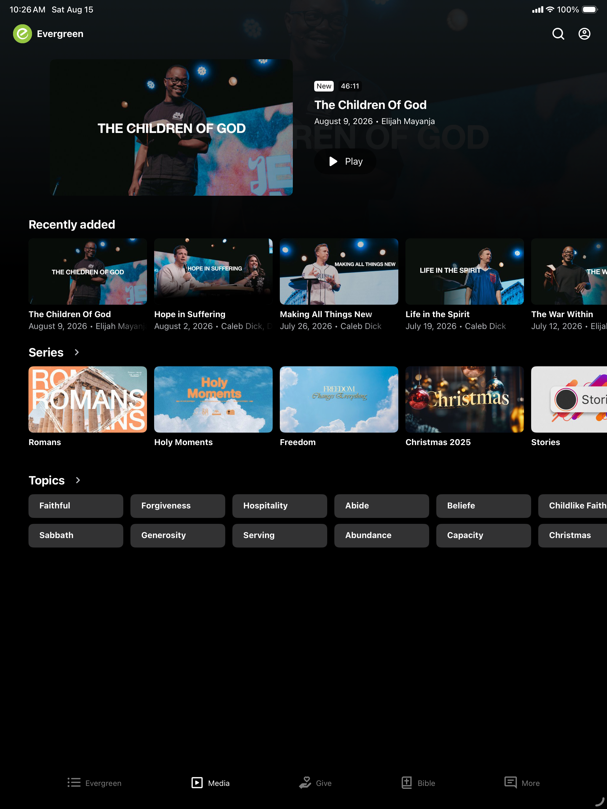Viewport: 607px width, 809px height.
Task: Tap the battery icon in status bar
Action: click(590, 9)
